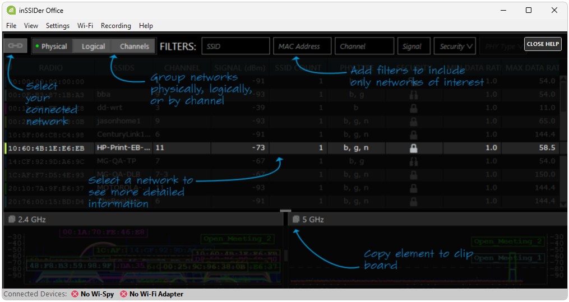
Task: Group networks by Channels
Action: coord(135,47)
